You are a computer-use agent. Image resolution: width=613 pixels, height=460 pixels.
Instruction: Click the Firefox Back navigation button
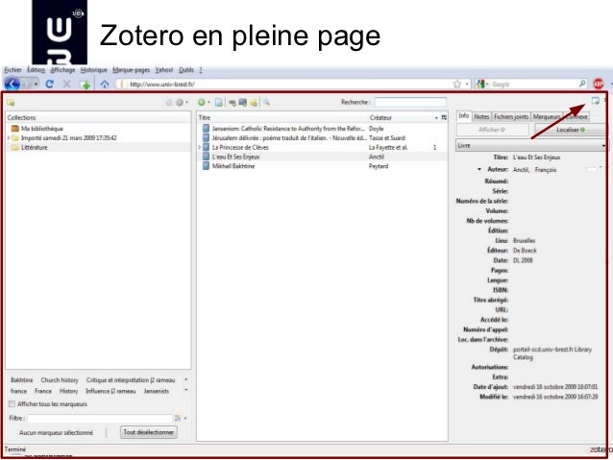[12, 84]
